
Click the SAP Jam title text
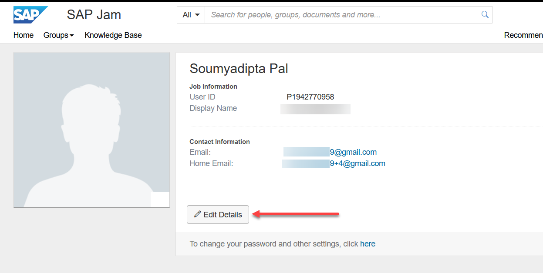(94, 15)
